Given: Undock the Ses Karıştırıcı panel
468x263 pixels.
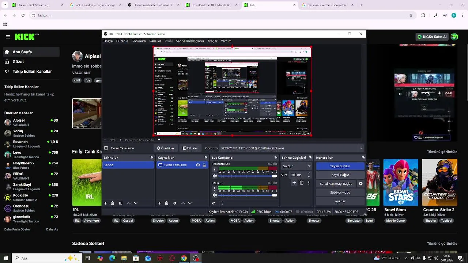Looking at the screenshot, I should pos(276,158).
